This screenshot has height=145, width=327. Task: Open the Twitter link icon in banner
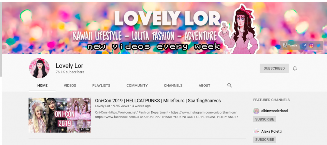pyautogui.click(x=318, y=45)
